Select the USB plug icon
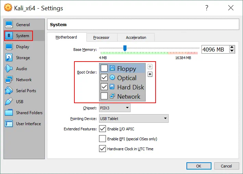This screenshot has width=243, height=174. pos(9,102)
